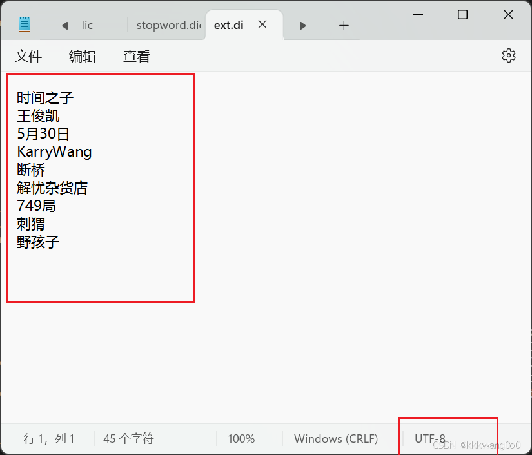Maximize the Notepad window
532x455 pixels.
click(x=462, y=15)
